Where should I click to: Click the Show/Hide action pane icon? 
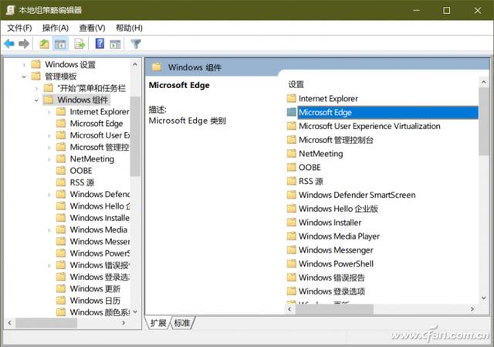[x=115, y=44]
